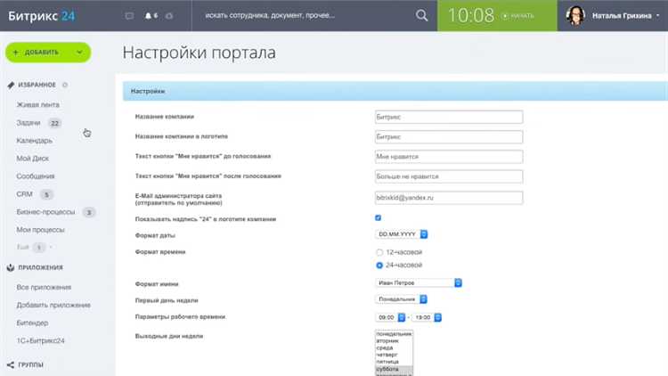668x376 pixels.
Task: Click the Настройки section header bar
Action: (395, 91)
